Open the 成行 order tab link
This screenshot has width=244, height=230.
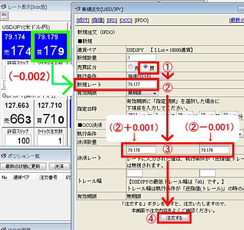pos(83,20)
